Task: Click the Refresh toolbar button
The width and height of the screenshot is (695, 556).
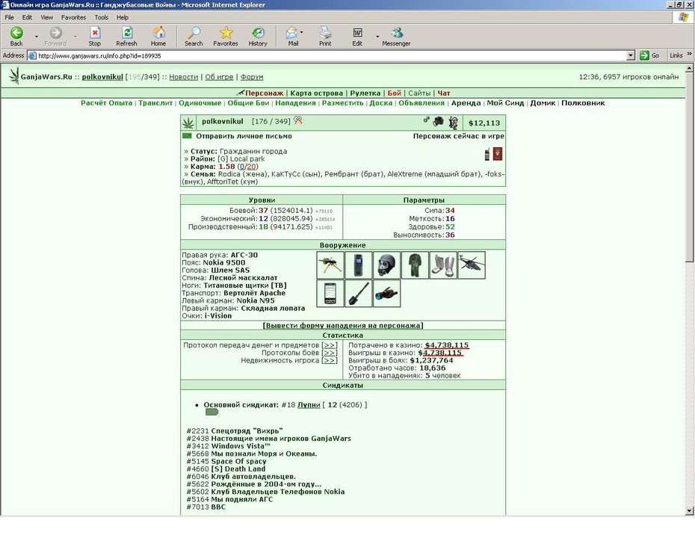Action: [126, 37]
